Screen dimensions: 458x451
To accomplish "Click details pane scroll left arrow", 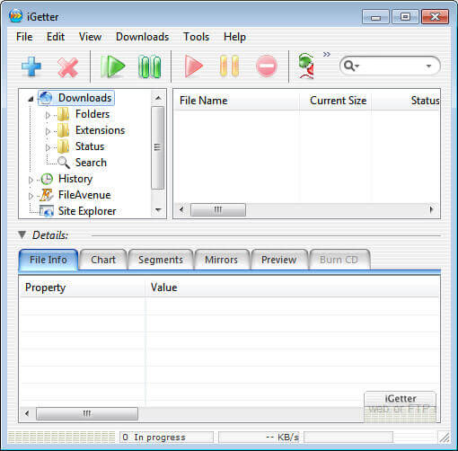I will tap(27, 413).
